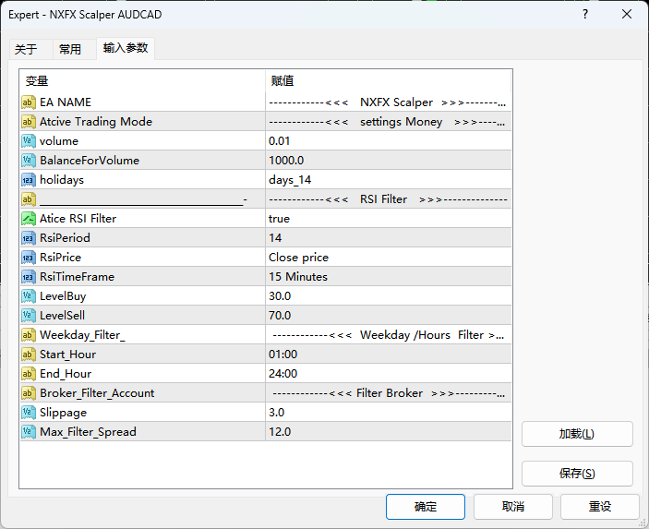The width and height of the screenshot is (649, 529).
Task: Click the string type icon beside EA NAME
Action: tap(28, 102)
